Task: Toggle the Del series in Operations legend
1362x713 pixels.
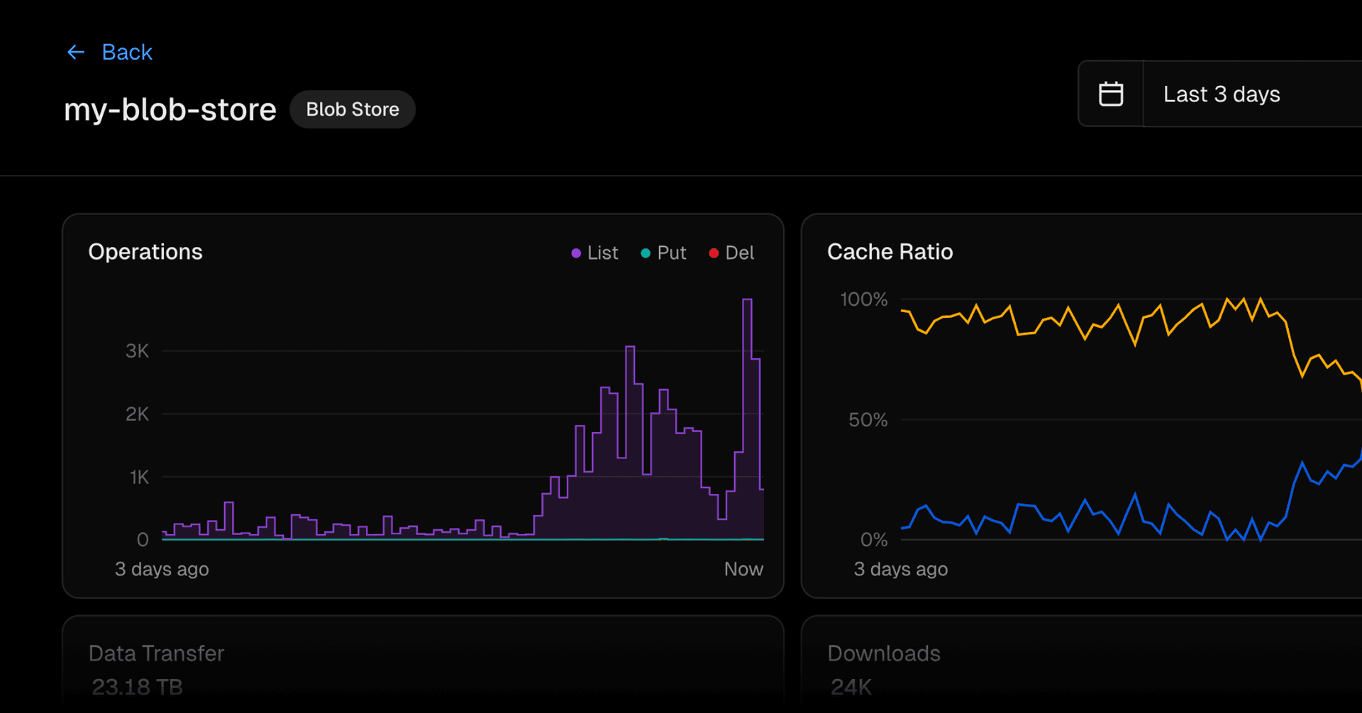Action: tap(739, 253)
